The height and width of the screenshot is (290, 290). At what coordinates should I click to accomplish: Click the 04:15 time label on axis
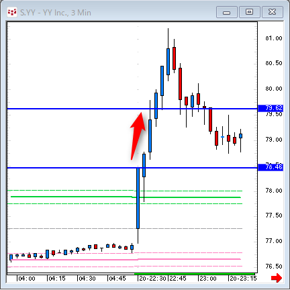tap(57, 279)
